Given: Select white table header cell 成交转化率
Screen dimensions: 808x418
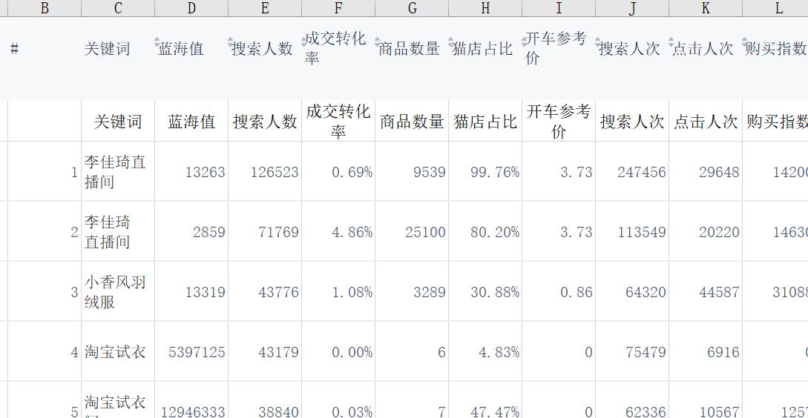Looking at the screenshot, I should pos(338,121).
